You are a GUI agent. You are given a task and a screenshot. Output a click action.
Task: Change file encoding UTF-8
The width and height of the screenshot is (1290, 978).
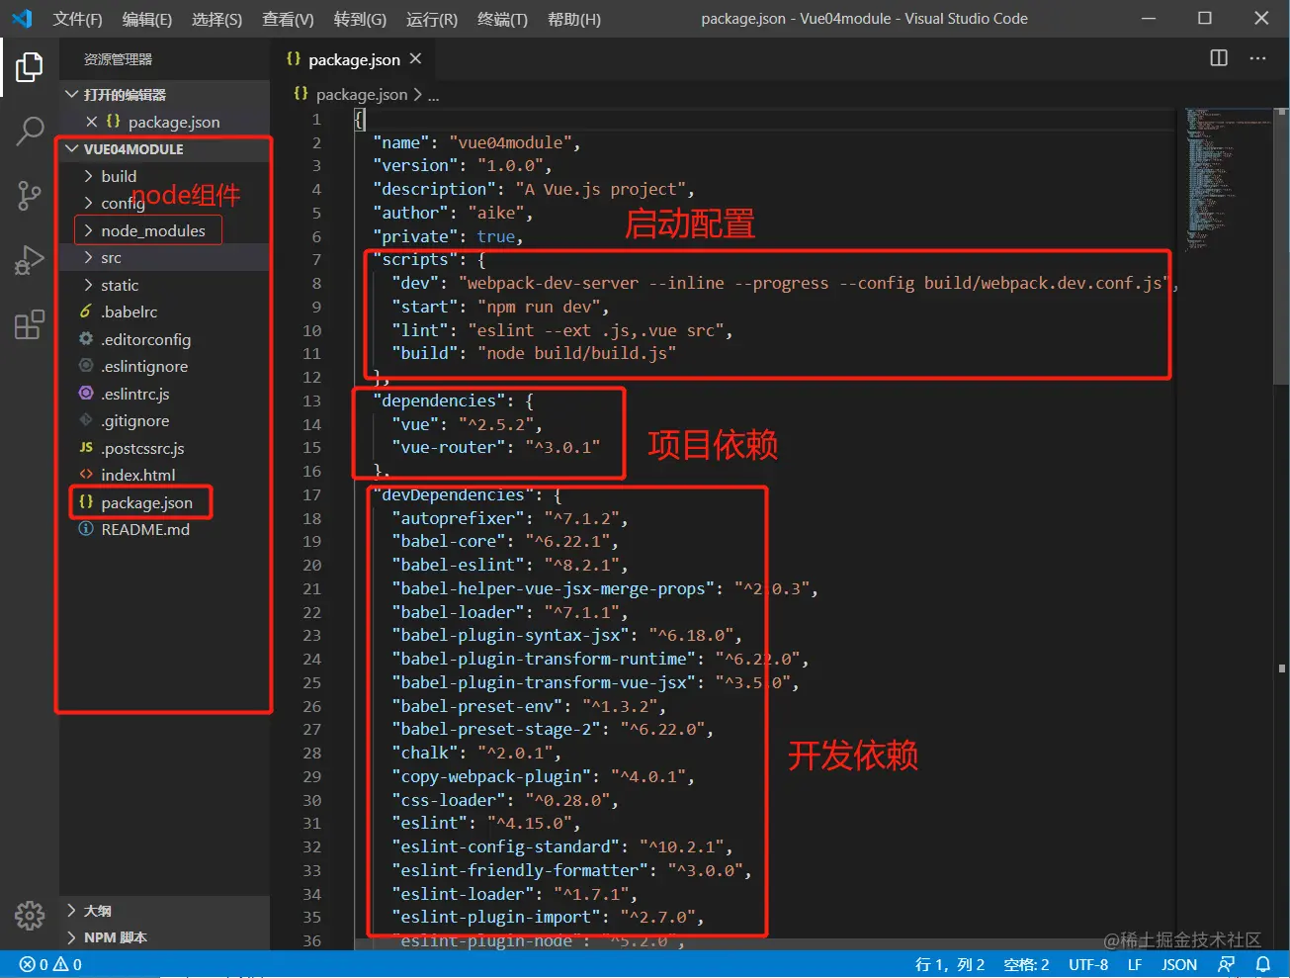tap(1087, 964)
